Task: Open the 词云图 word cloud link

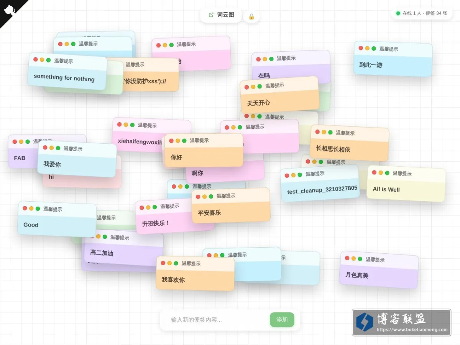Action: click(221, 15)
